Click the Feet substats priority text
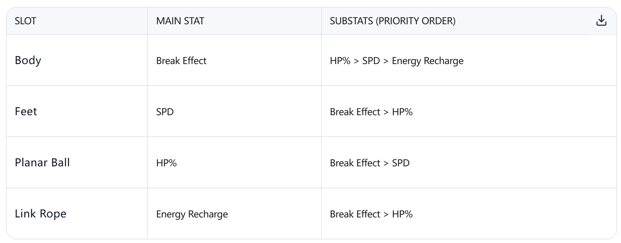 tap(371, 112)
